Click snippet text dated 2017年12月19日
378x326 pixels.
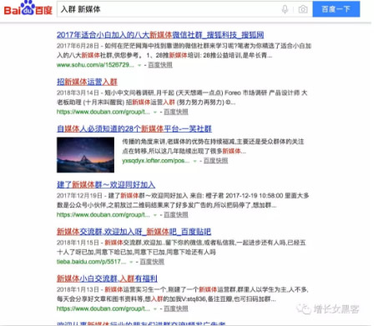point(183,200)
